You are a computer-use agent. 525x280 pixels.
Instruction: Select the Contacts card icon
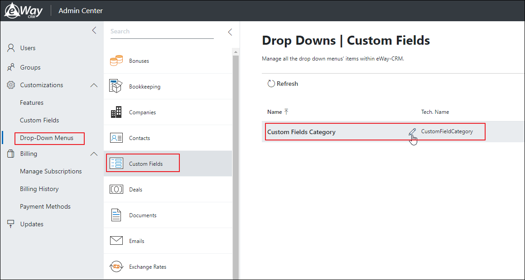coord(116,138)
